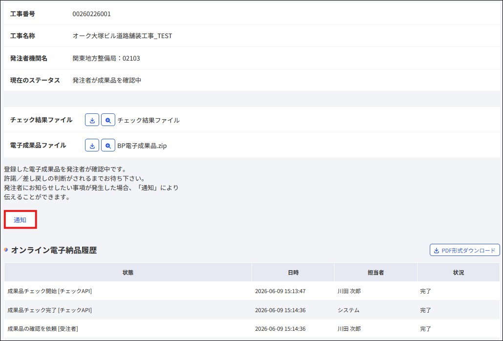Download the チェック結果ファイル
The image size is (503, 341).
coord(92,120)
